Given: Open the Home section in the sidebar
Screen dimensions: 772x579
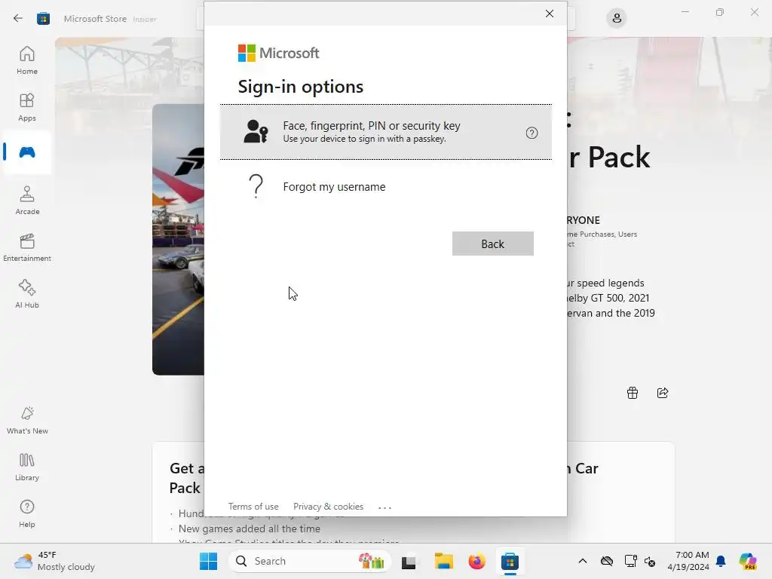Looking at the screenshot, I should pyautogui.click(x=27, y=60).
